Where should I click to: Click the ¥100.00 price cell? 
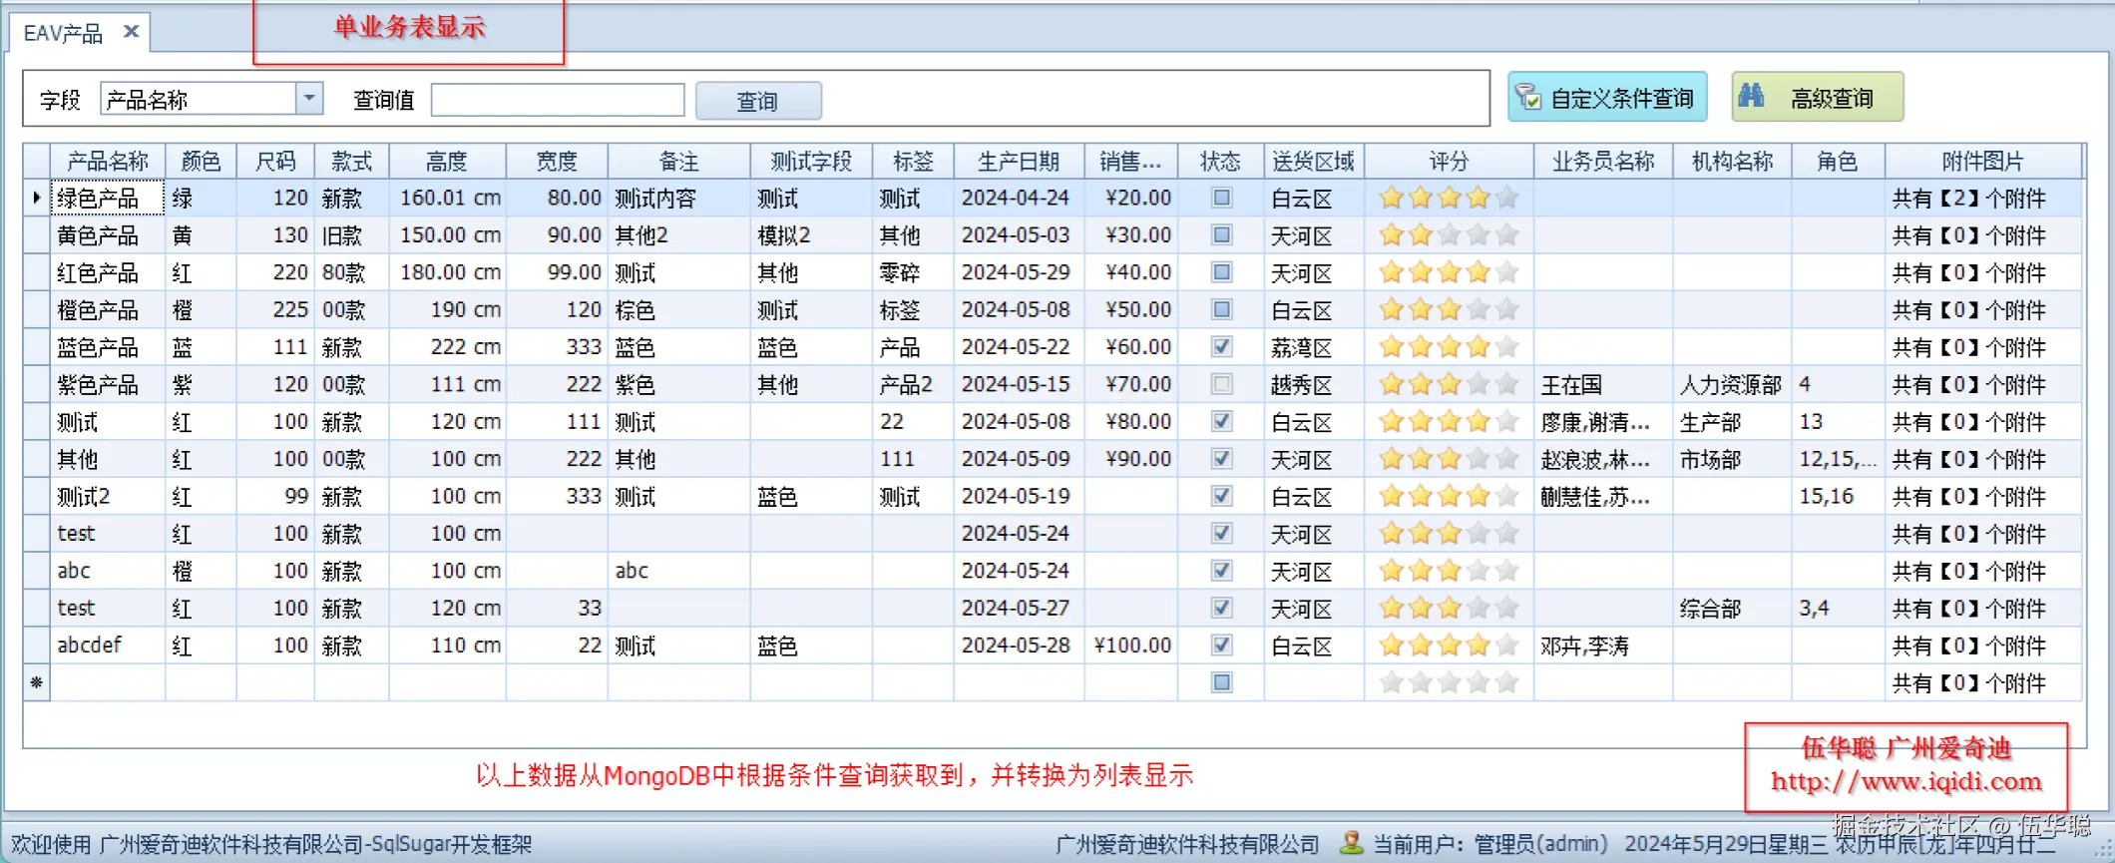(1131, 646)
